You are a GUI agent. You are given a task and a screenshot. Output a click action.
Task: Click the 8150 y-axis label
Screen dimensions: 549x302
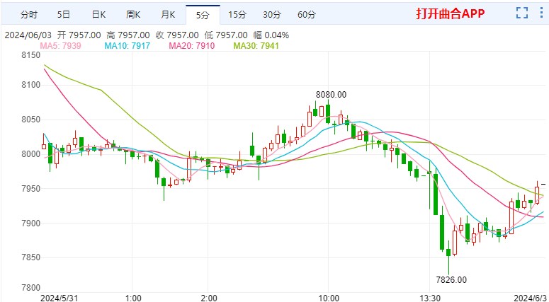point(32,56)
